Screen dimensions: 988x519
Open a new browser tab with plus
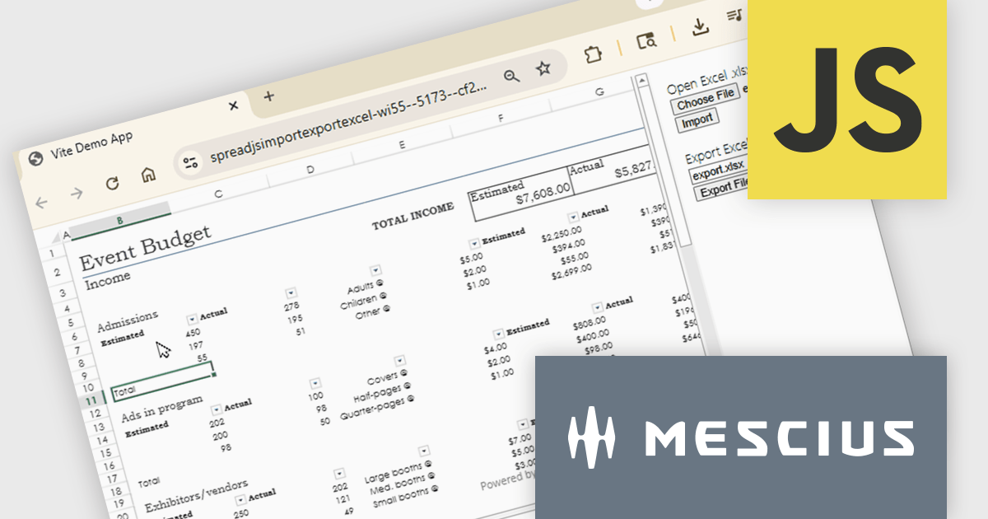pyautogui.click(x=268, y=96)
